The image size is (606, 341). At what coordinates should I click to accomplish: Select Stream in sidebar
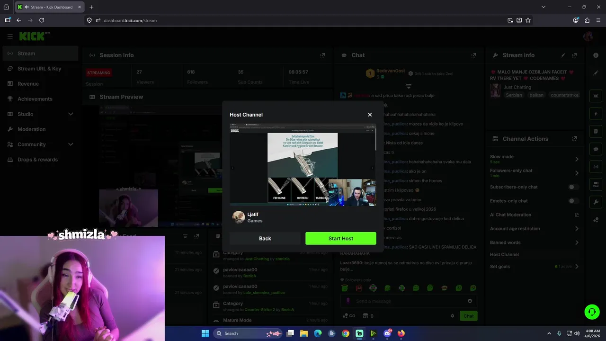coord(40,54)
